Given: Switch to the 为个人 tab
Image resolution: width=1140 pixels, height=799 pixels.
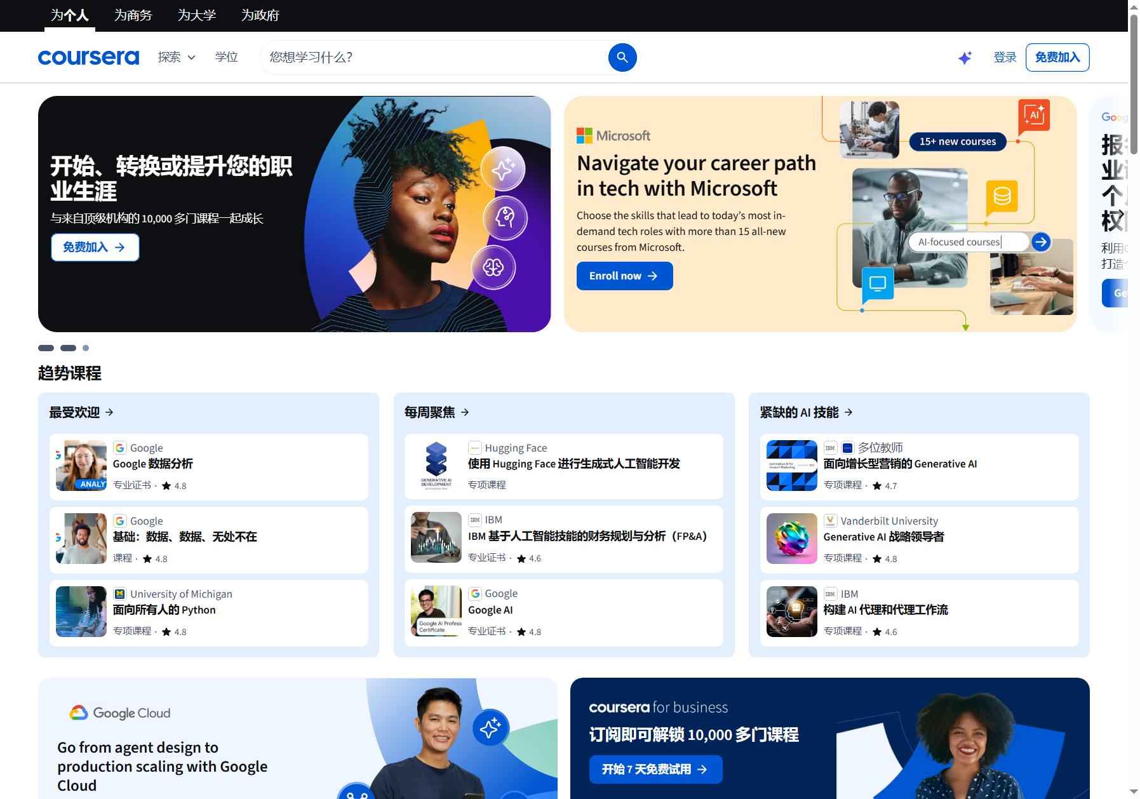Looking at the screenshot, I should click(x=70, y=15).
